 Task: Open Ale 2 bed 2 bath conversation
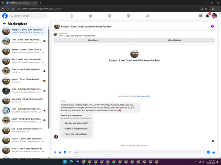24,61
